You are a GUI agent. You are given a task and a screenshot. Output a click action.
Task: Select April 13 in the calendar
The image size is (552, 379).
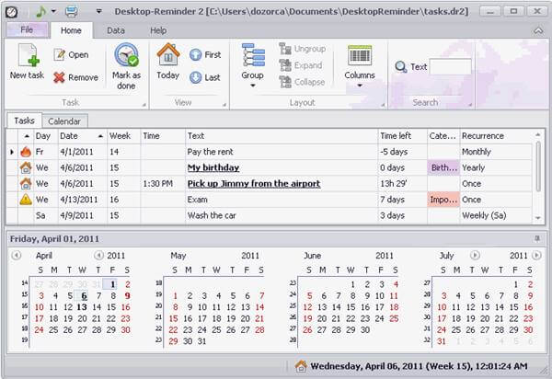click(x=82, y=307)
